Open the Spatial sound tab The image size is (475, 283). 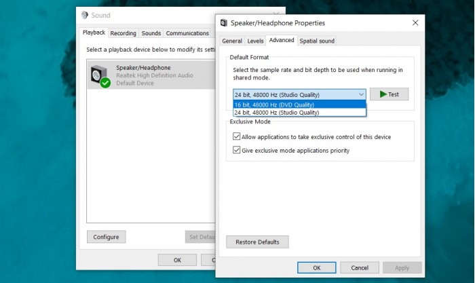tap(317, 41)
